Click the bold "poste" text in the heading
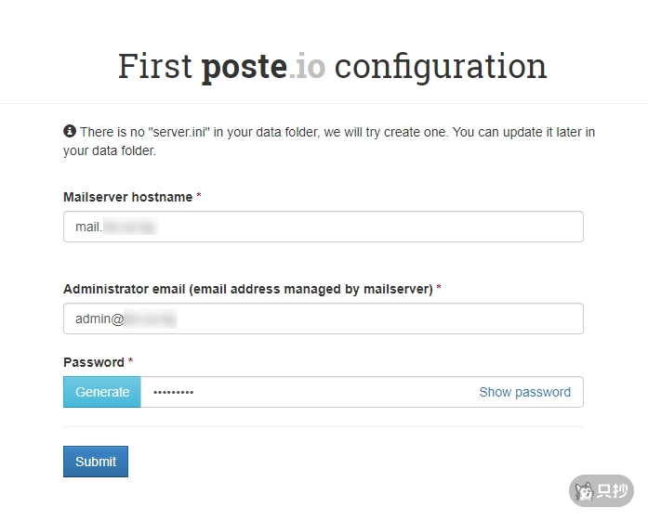 244,67
